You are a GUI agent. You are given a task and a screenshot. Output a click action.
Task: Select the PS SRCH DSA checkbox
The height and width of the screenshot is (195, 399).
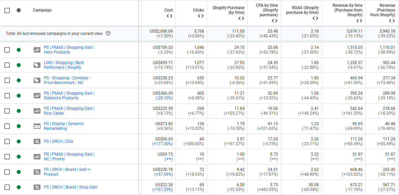coord(7,141)
